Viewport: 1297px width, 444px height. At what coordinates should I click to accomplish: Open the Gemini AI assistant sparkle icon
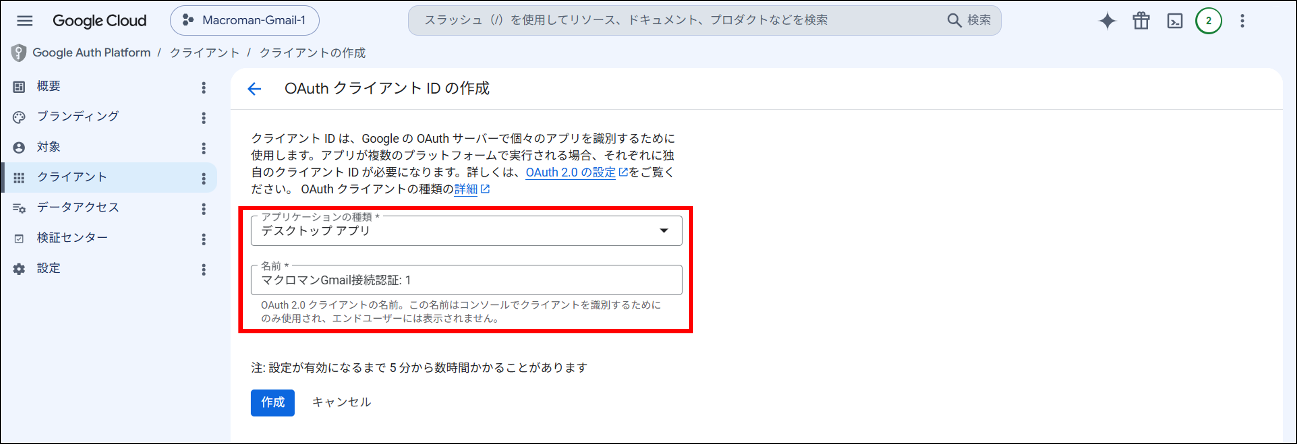pos(1107,21)
